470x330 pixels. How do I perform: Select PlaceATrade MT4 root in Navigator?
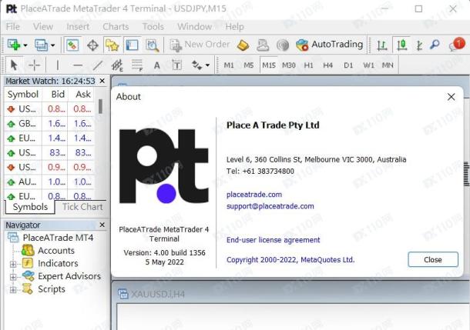[x=58, y=238]
